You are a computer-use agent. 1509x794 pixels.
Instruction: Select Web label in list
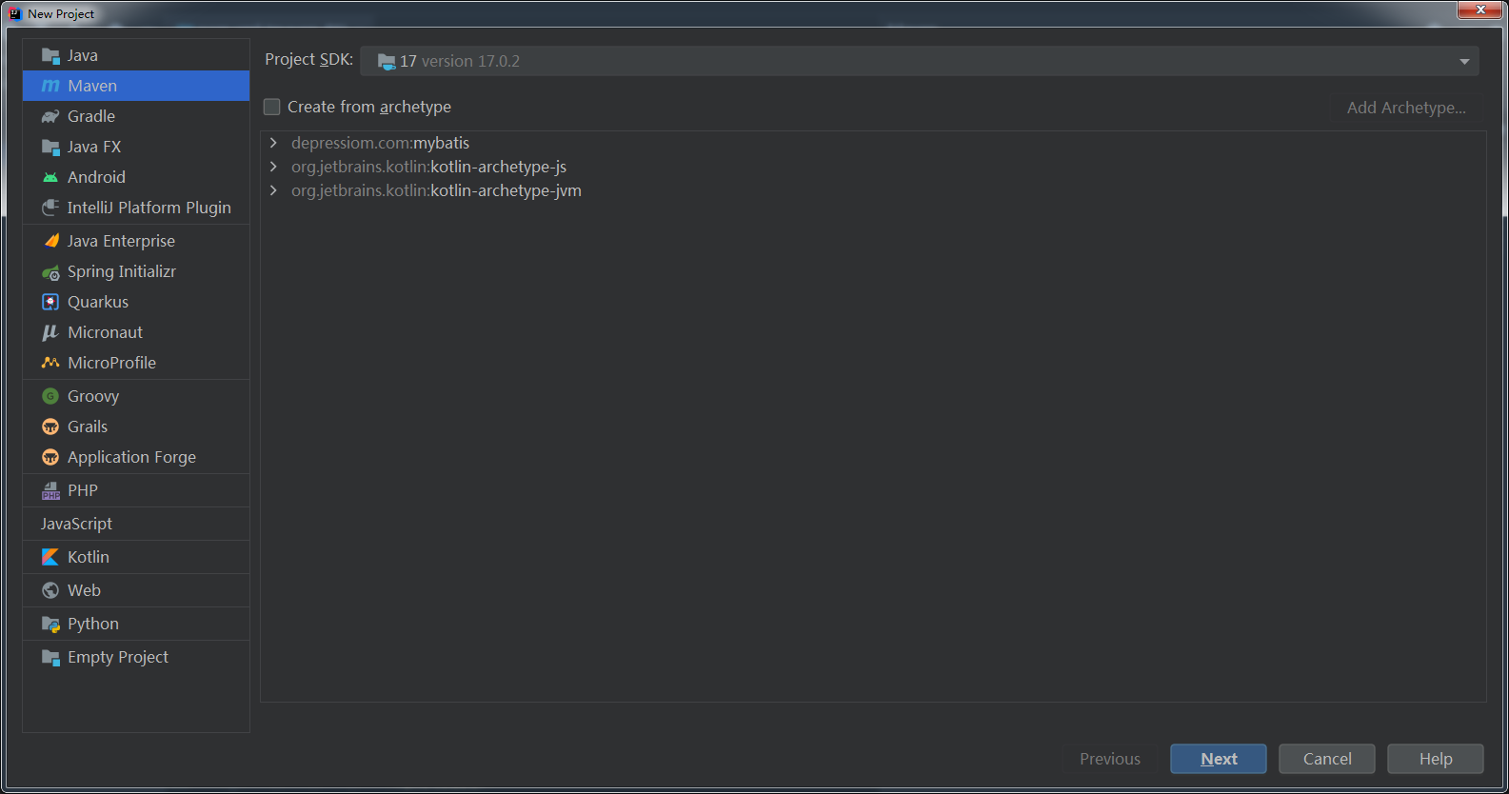(x=84, y=590)
